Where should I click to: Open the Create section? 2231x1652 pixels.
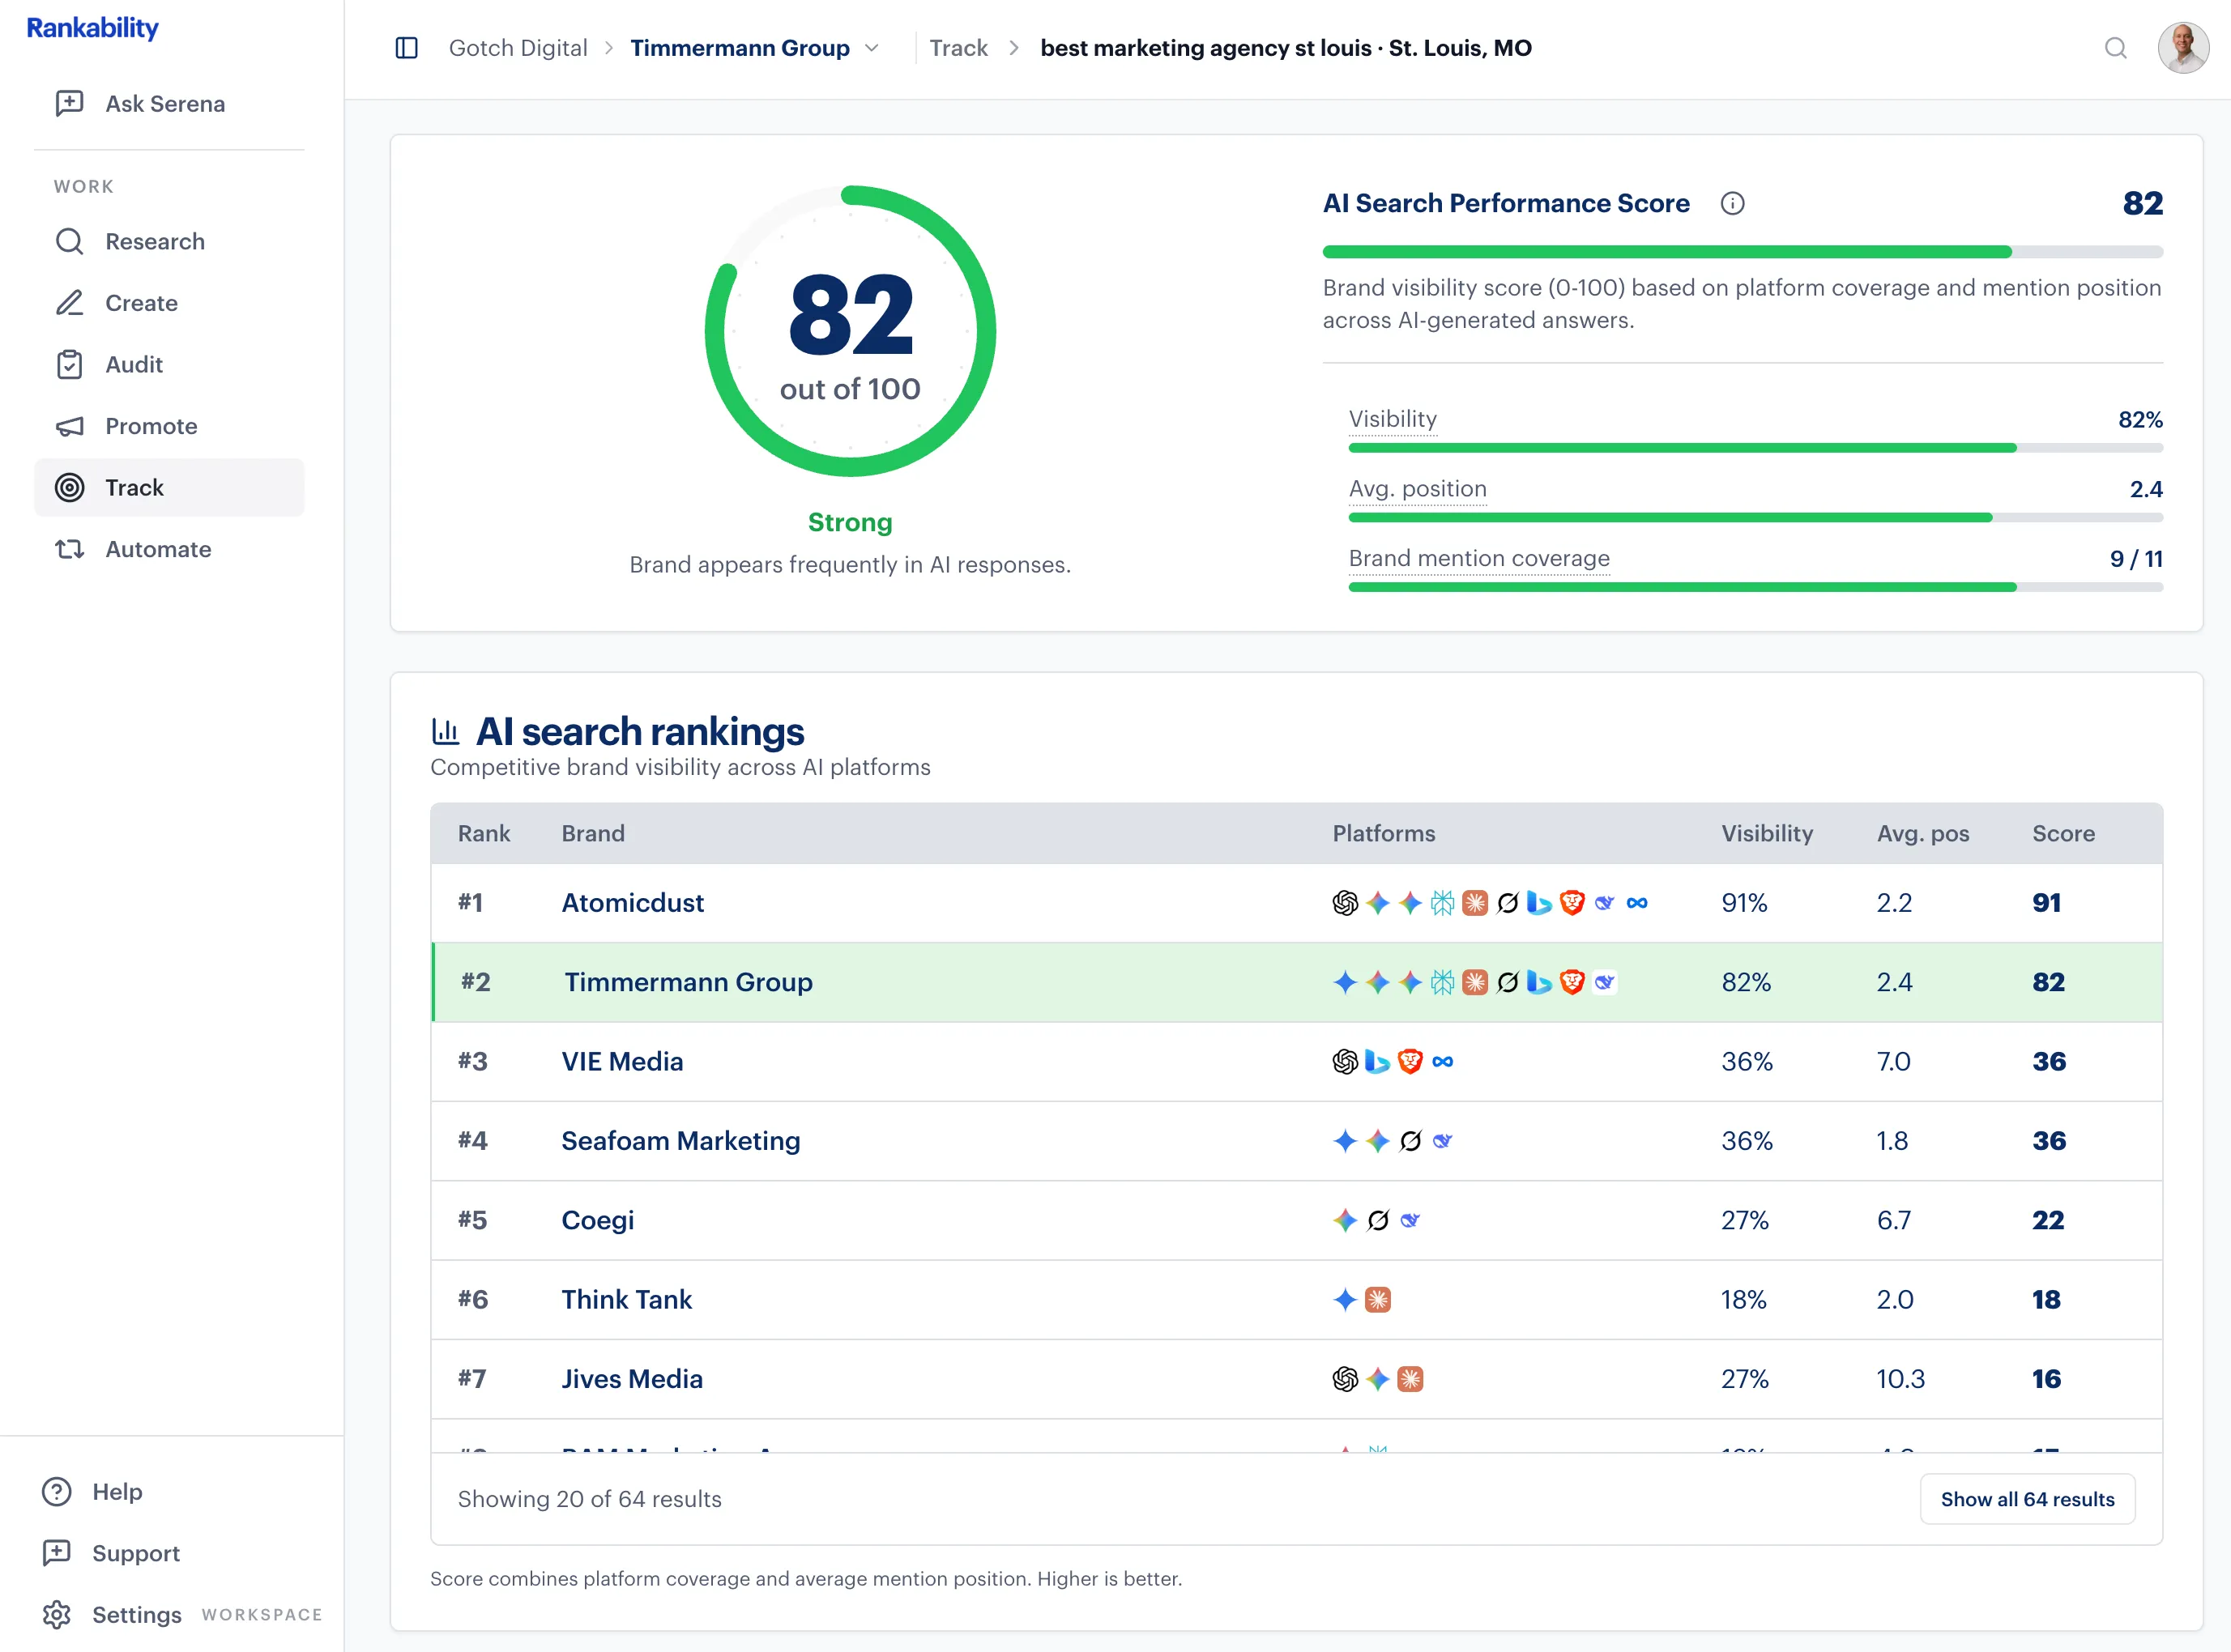point(169,303)
